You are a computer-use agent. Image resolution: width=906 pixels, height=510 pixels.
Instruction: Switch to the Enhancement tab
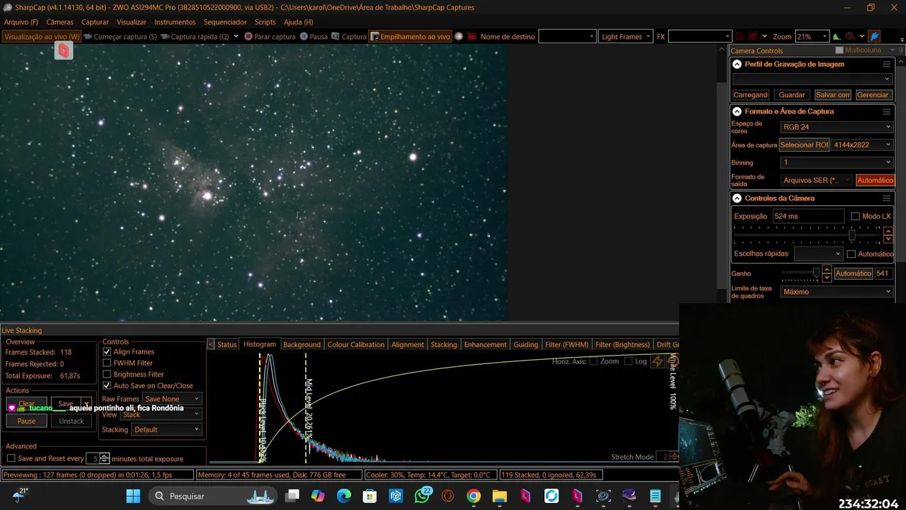coord(486,344)
